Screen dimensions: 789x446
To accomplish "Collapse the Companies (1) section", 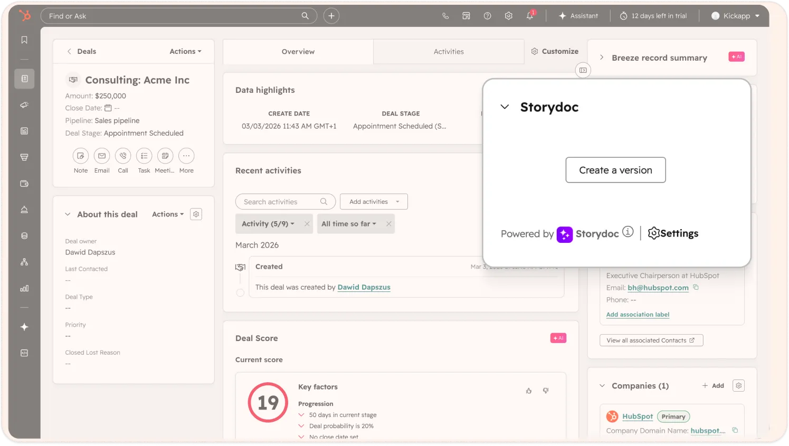I will click(x=602, y=386).
